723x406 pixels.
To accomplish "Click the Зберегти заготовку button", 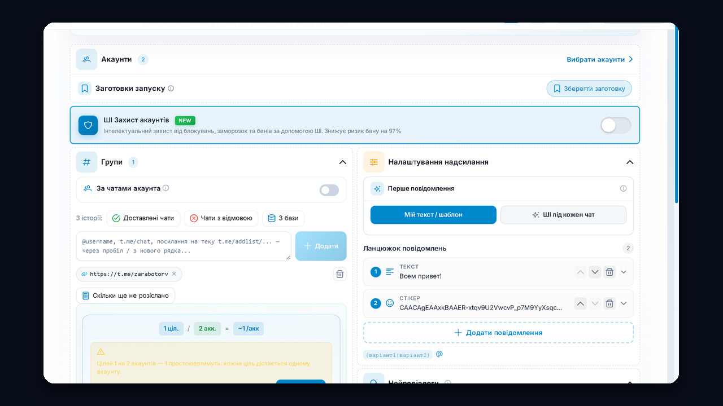I will pos(589,89).
